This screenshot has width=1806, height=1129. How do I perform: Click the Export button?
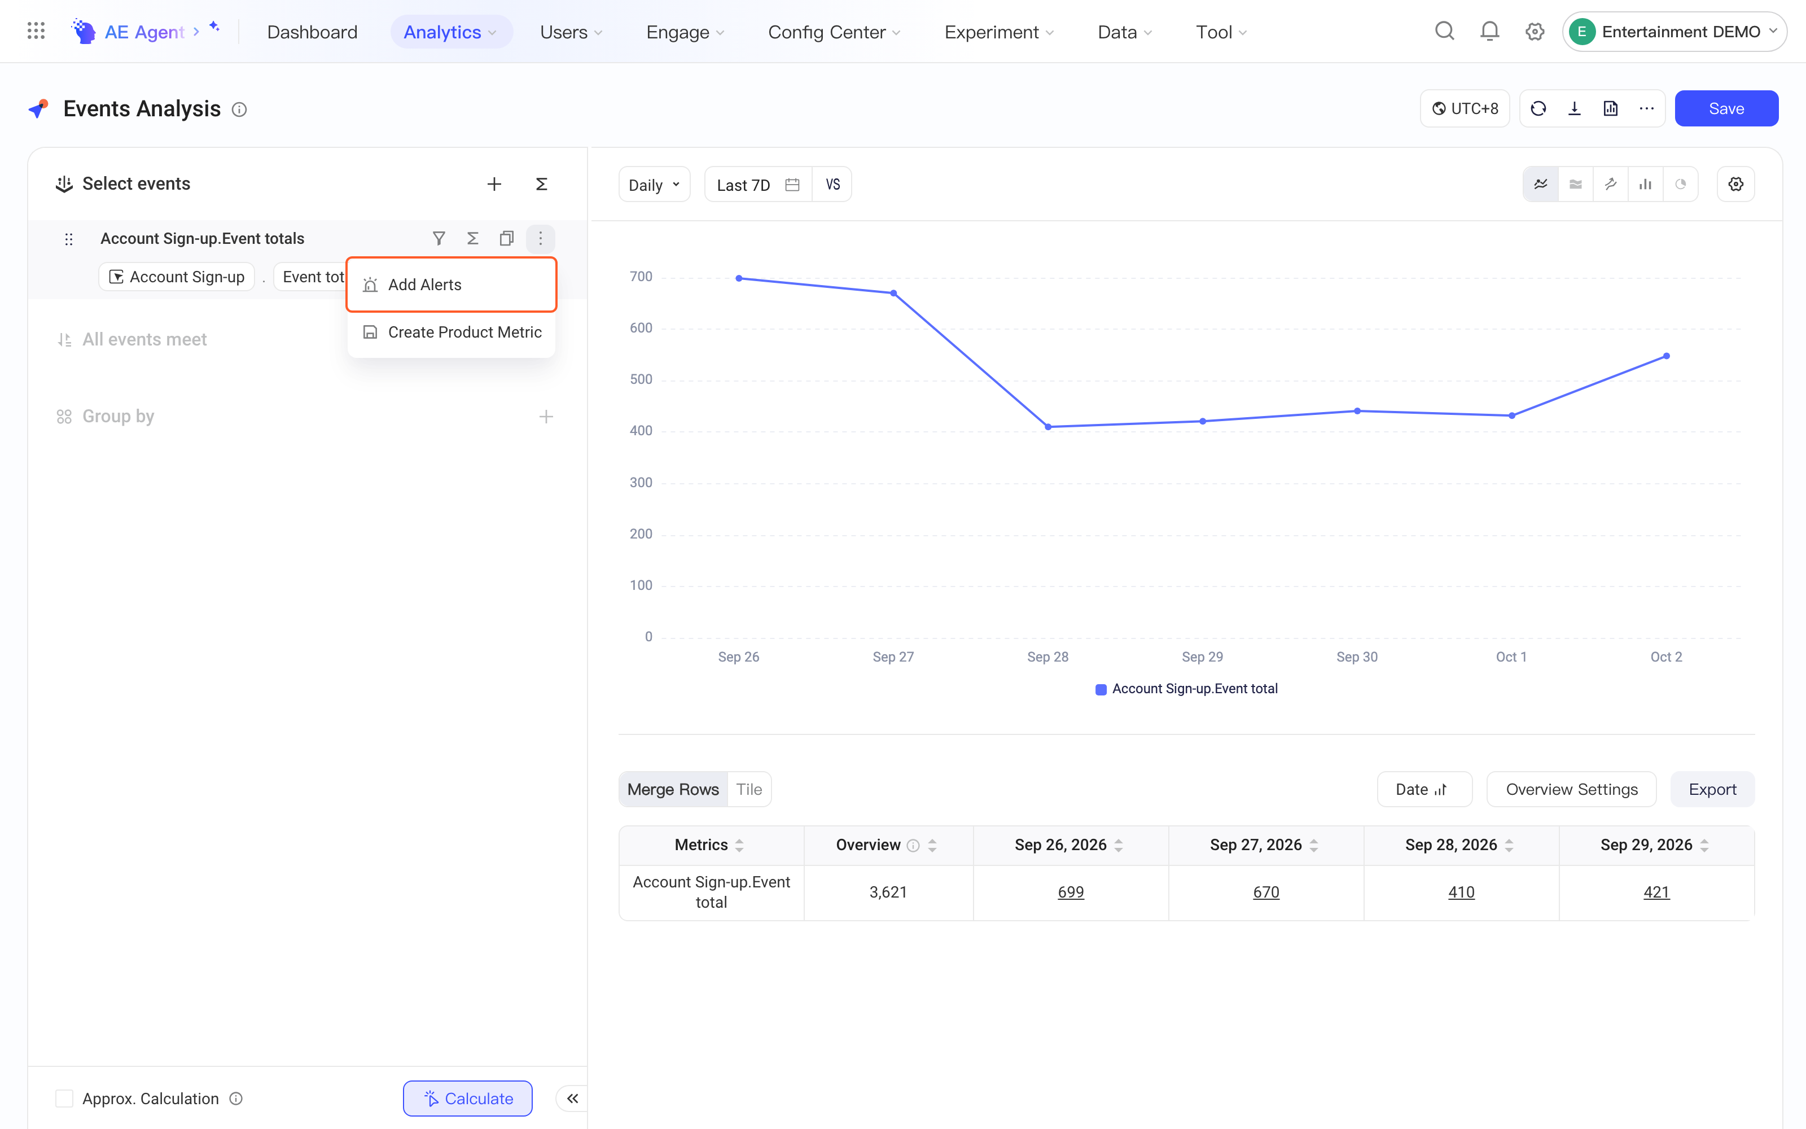click(1712, 789)
